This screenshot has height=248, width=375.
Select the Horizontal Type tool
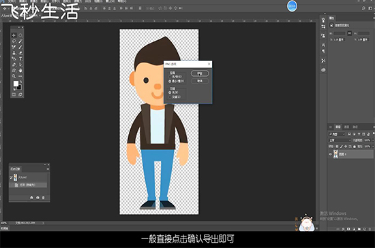tap(20, 58)
